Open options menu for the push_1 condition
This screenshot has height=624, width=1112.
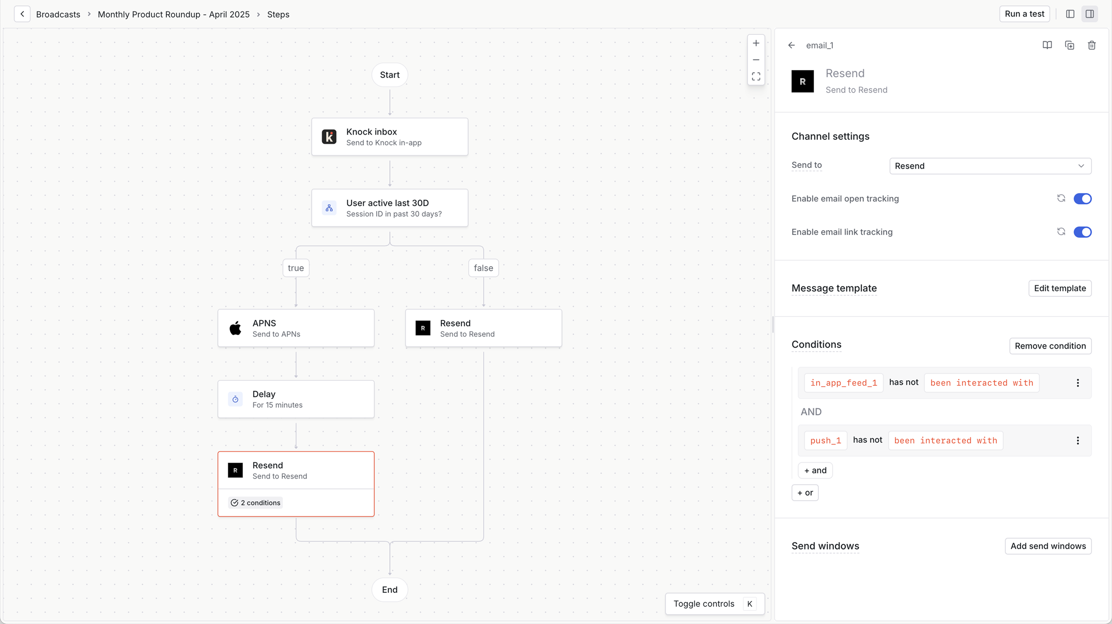click(x=1078, y=440)
